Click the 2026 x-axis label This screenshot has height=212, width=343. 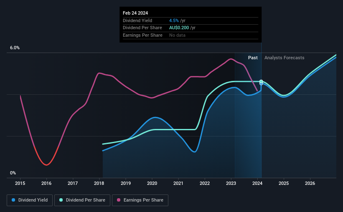coord(310,183)
